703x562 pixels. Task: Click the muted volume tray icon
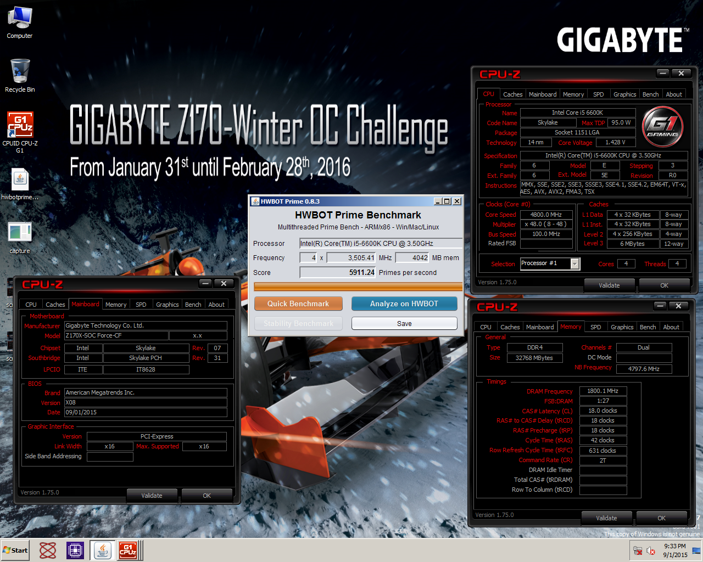point(651,550)
